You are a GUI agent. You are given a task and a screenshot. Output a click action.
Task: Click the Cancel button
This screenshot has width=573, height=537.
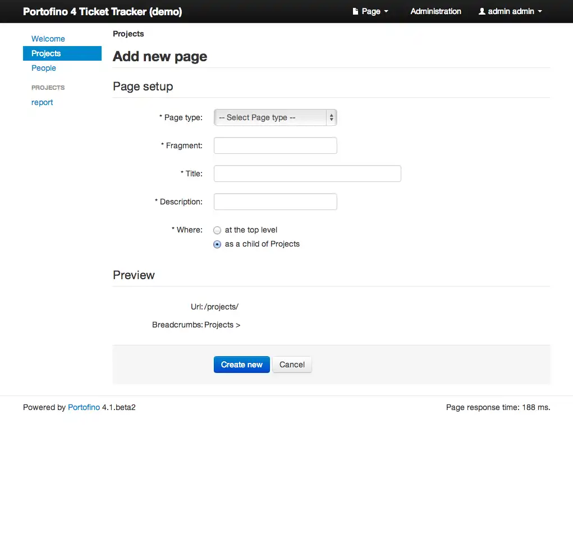click(292, 365)
